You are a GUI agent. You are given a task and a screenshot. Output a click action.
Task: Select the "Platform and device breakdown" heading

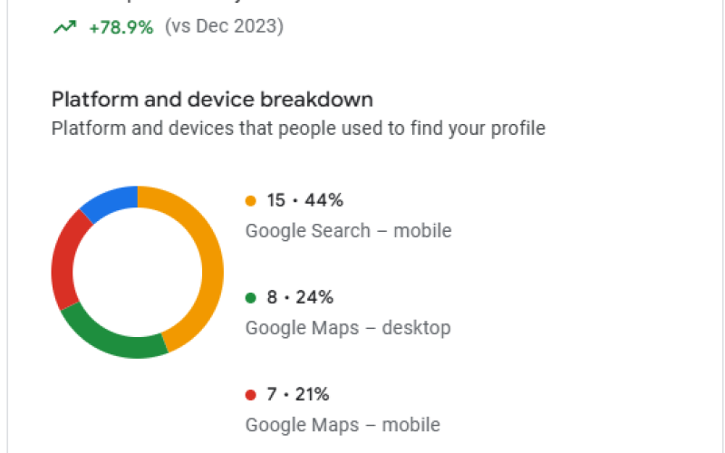click(x=212, y=100)
